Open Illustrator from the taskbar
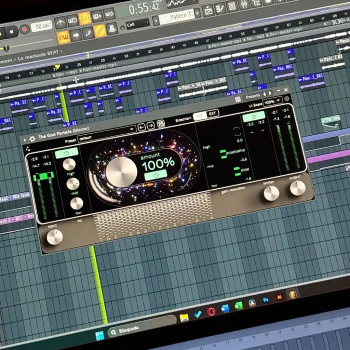Screen dimensions: 350x350 (279, 297)
